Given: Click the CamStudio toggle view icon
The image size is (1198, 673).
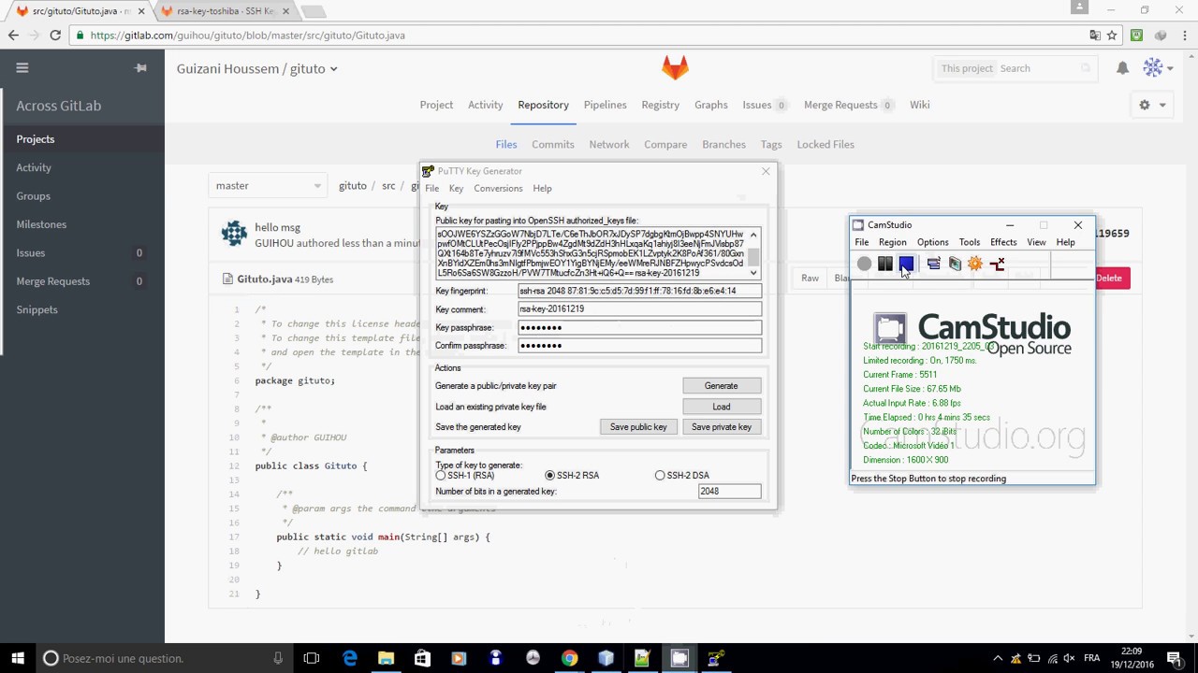Looking at the screenshot, I should 933,265.
